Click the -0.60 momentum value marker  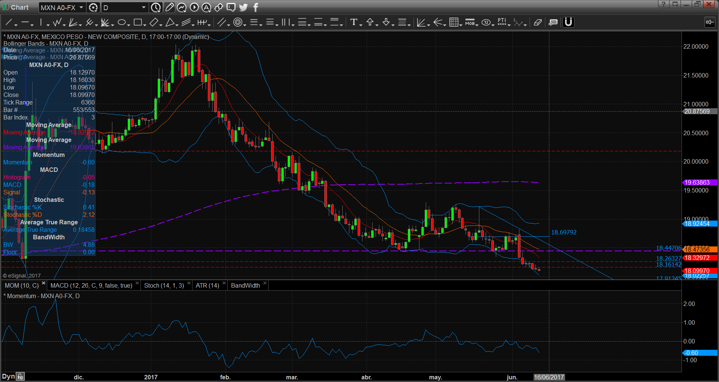click(700, 353)
